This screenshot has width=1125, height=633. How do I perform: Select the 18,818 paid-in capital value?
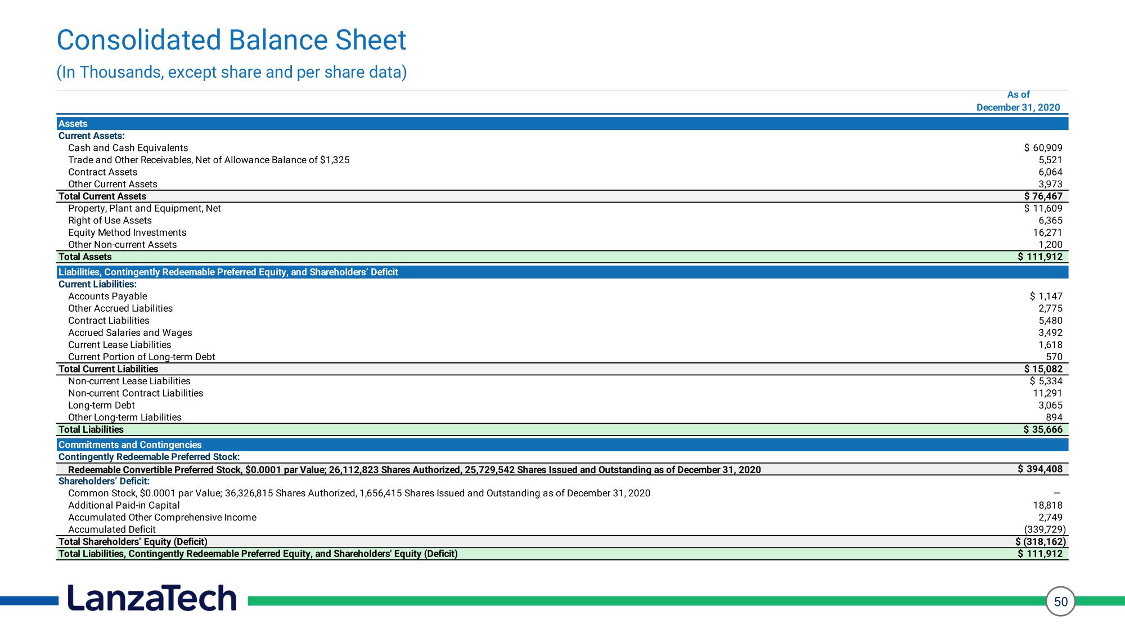tap(1047, 505)
